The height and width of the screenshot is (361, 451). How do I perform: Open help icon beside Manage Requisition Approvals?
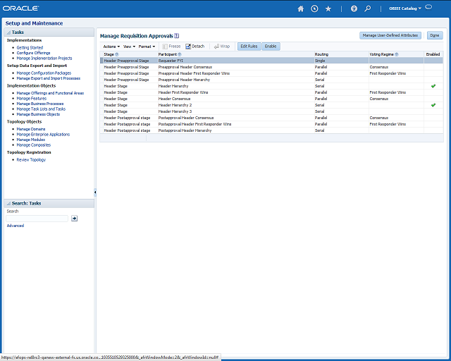click(x=177, y=36)
